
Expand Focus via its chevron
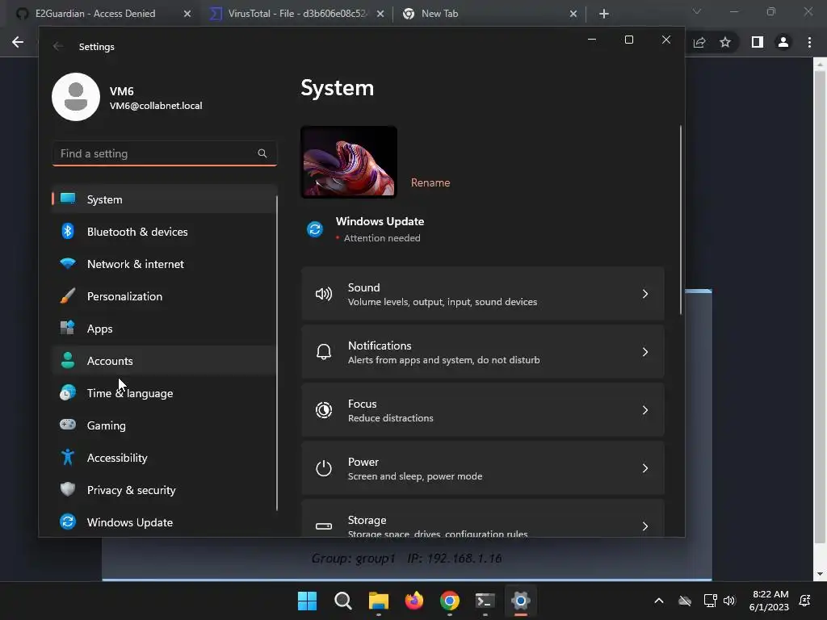point(645,410)
